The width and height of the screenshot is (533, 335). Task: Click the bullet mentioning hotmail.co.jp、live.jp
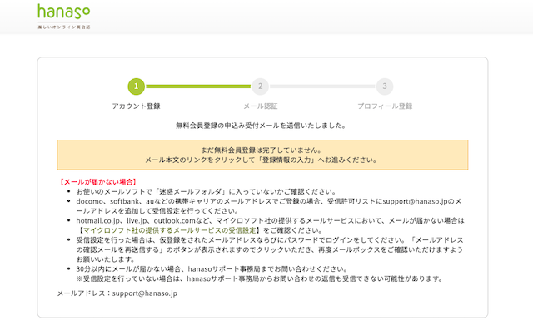tap(270, 225)
